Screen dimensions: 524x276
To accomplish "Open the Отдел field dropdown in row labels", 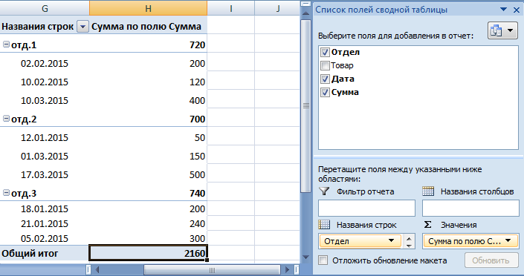I will click(x=391, y=241).
